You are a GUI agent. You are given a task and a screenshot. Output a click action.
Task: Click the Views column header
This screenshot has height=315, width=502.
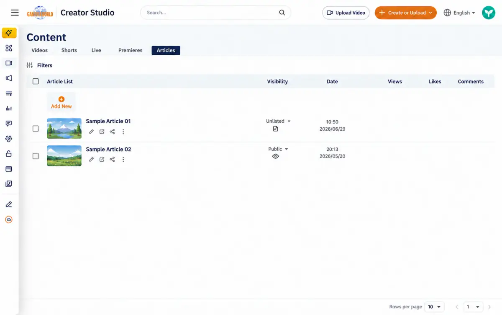point(395,82)
